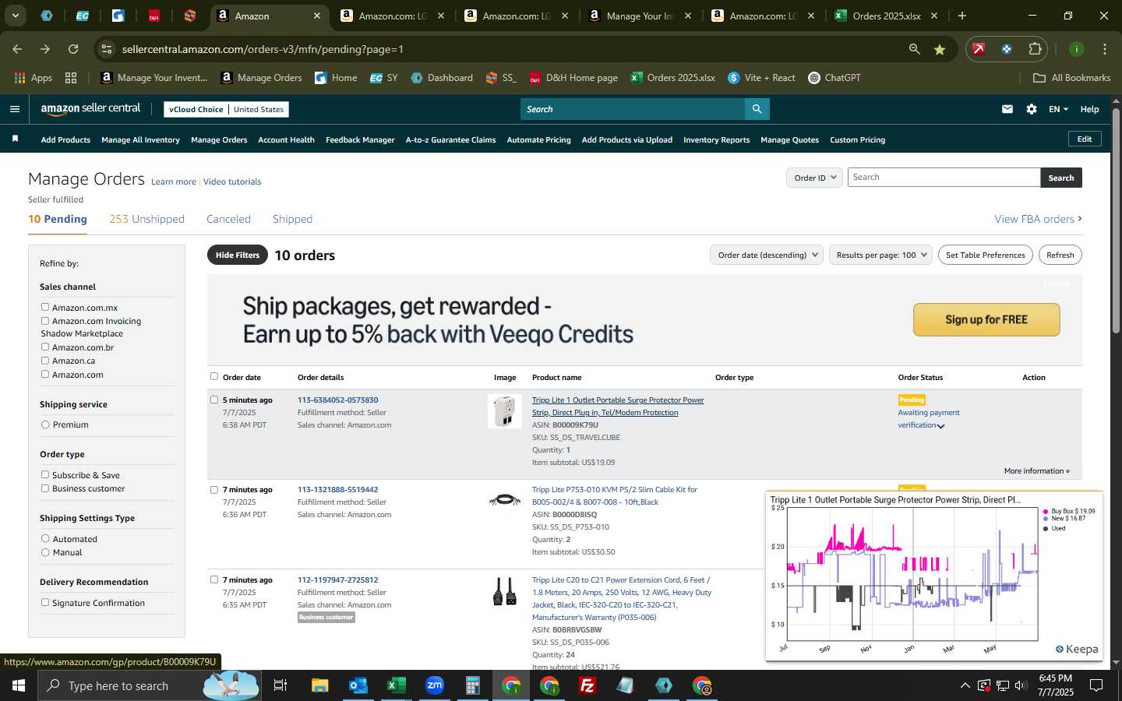Expand Awaiting payment verification status arrow

pyautogui.click(x=940, y=426)
